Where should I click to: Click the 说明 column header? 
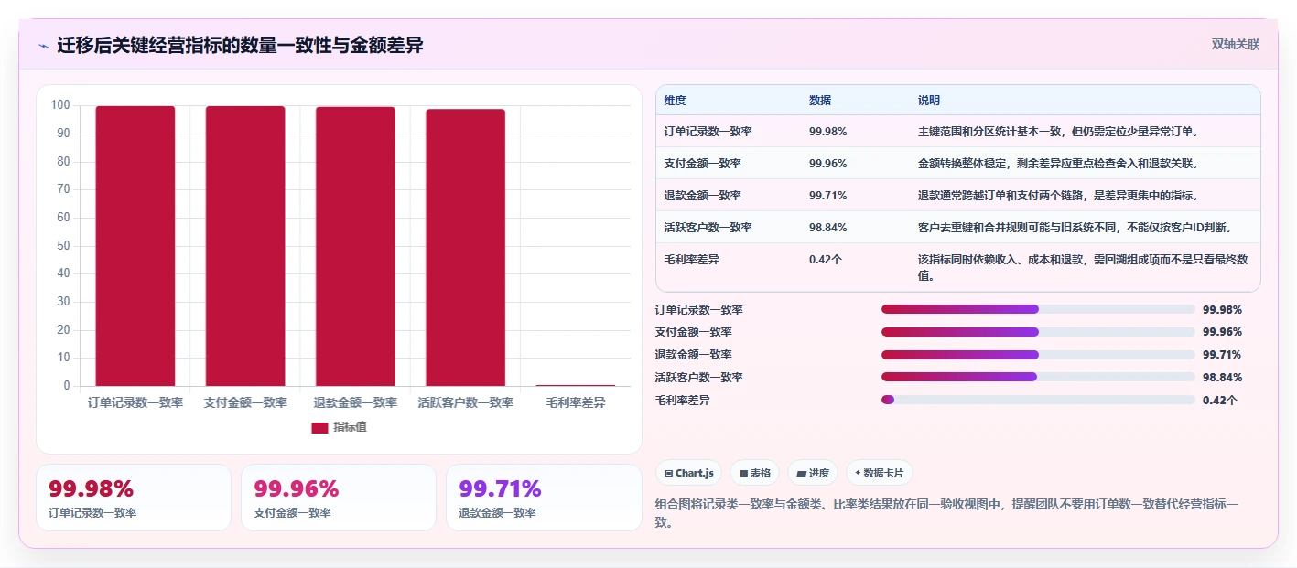click(929, 101)
